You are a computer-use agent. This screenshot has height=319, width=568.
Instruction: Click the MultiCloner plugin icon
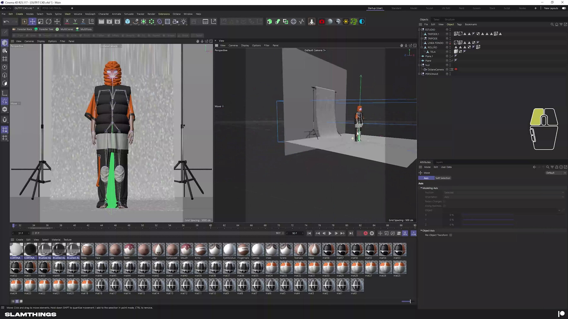pos(57,29)
